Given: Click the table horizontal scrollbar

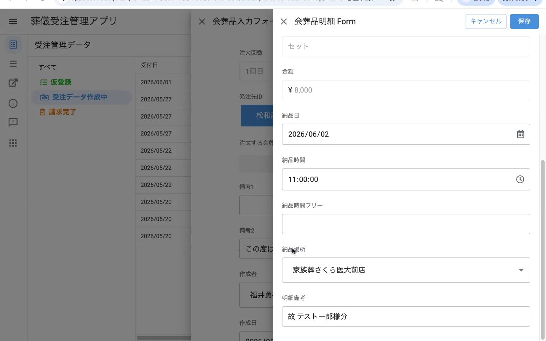Looking at the screenshot, I should 164,338.
